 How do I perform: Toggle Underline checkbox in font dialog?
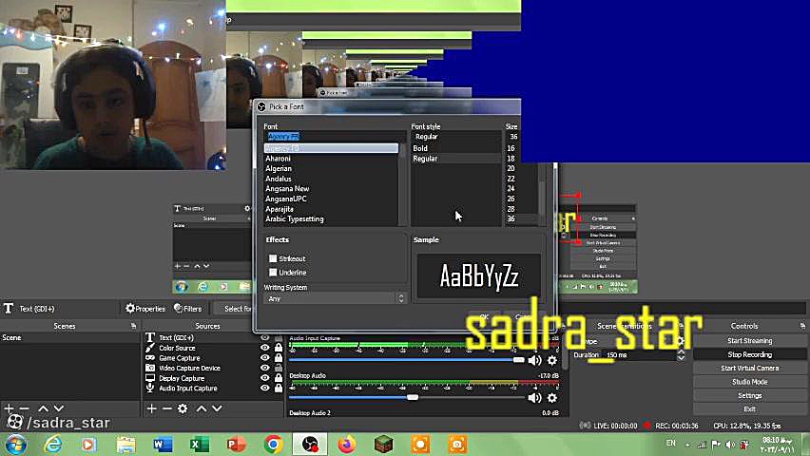click(x=273, y=272)
